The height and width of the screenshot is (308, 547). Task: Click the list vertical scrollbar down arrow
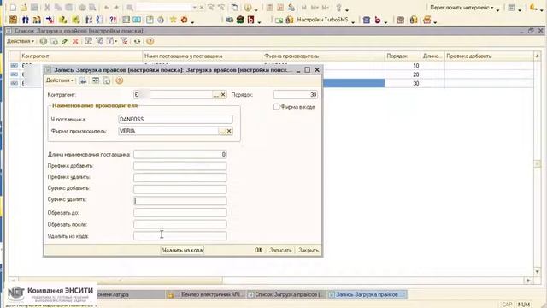(538, 272)
